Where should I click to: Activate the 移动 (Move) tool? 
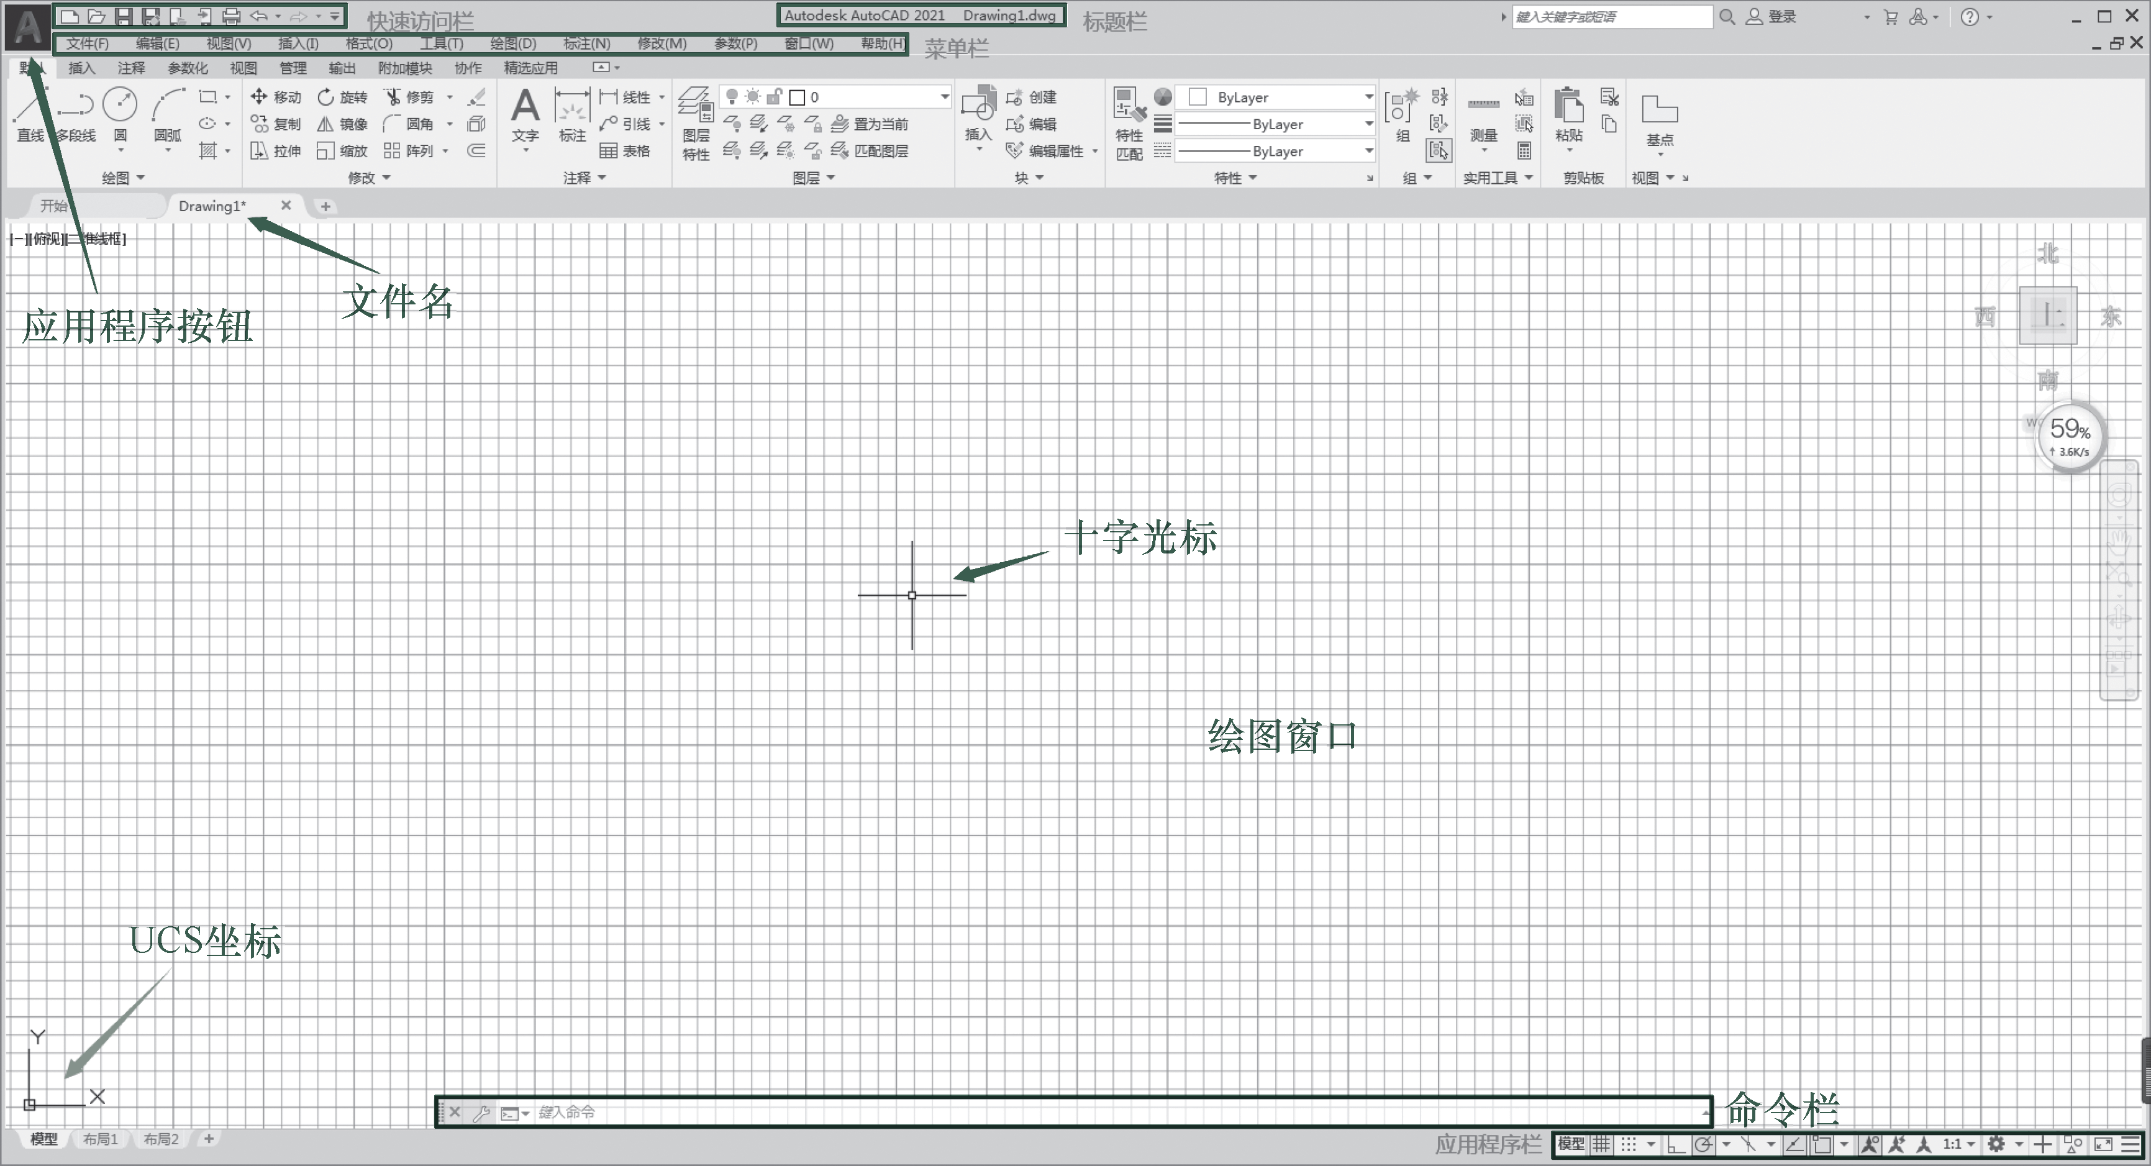pyautogui.click(x=276, y=97)
